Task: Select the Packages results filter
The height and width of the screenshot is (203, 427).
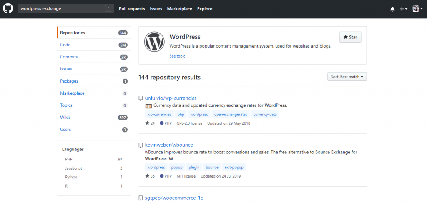Action: pyautogui.click(x=94, y=81)
